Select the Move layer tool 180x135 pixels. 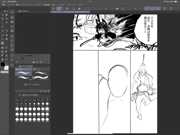(7, 19)
